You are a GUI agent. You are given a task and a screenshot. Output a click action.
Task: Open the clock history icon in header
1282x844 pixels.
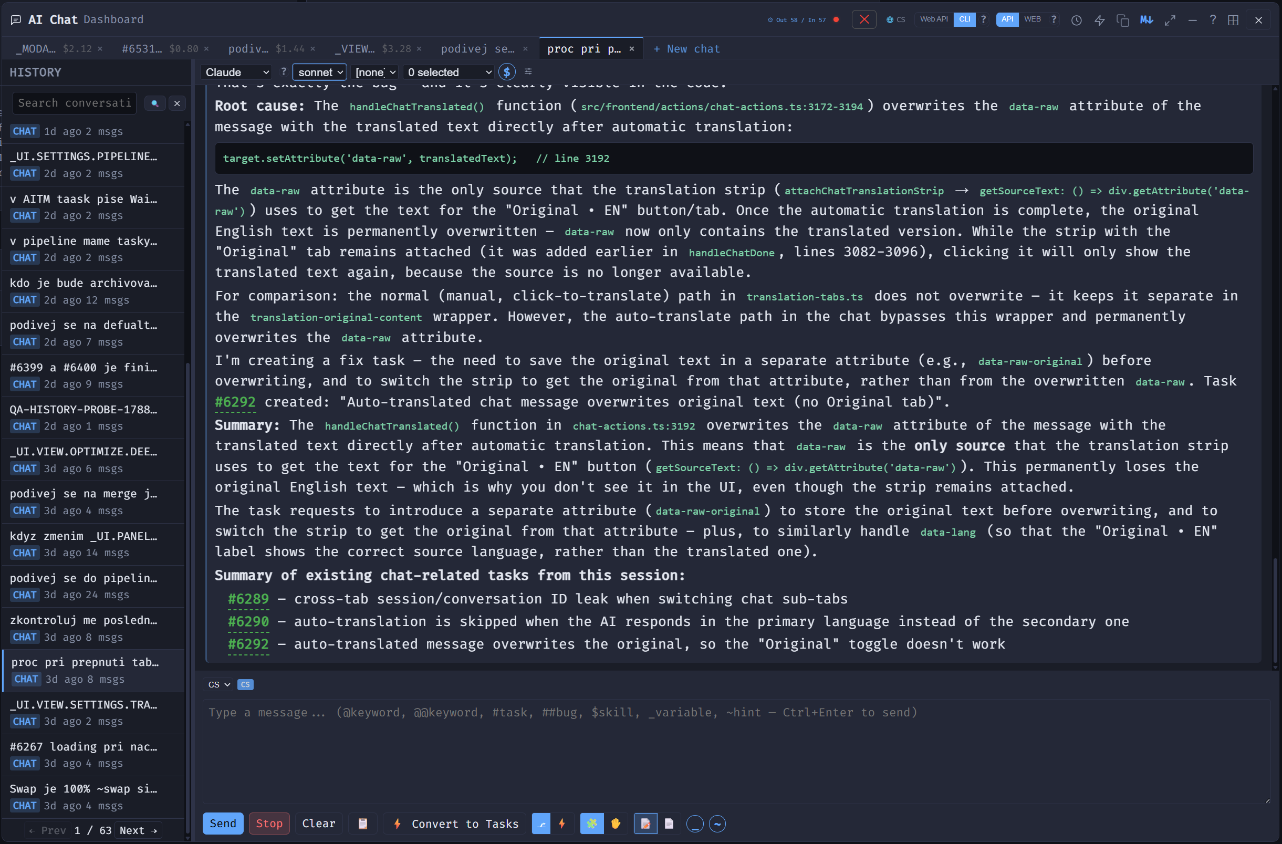point(1076,20)
